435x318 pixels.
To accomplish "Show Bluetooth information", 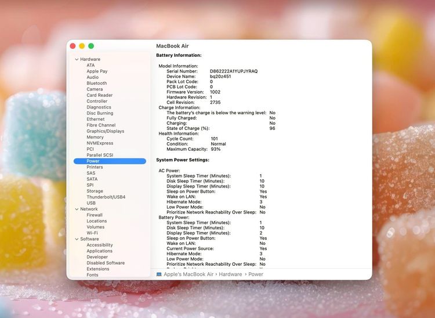I will coord(96,83).
